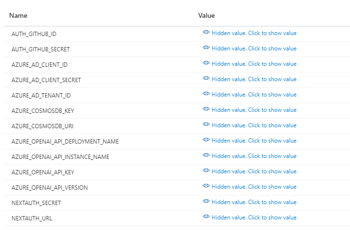Screen dimensions: 350x230
Task: Show hidden value link for AZURE_AD_CLIENT_SECRET
Action: click(x=254, y=80)
